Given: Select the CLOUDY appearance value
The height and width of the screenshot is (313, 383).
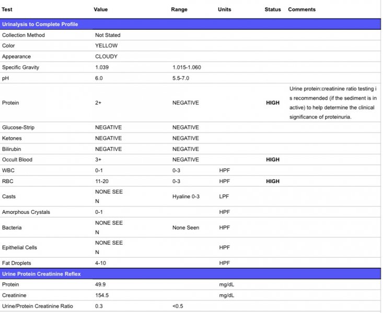Looking at the screenshot, I should pos(106,56).
